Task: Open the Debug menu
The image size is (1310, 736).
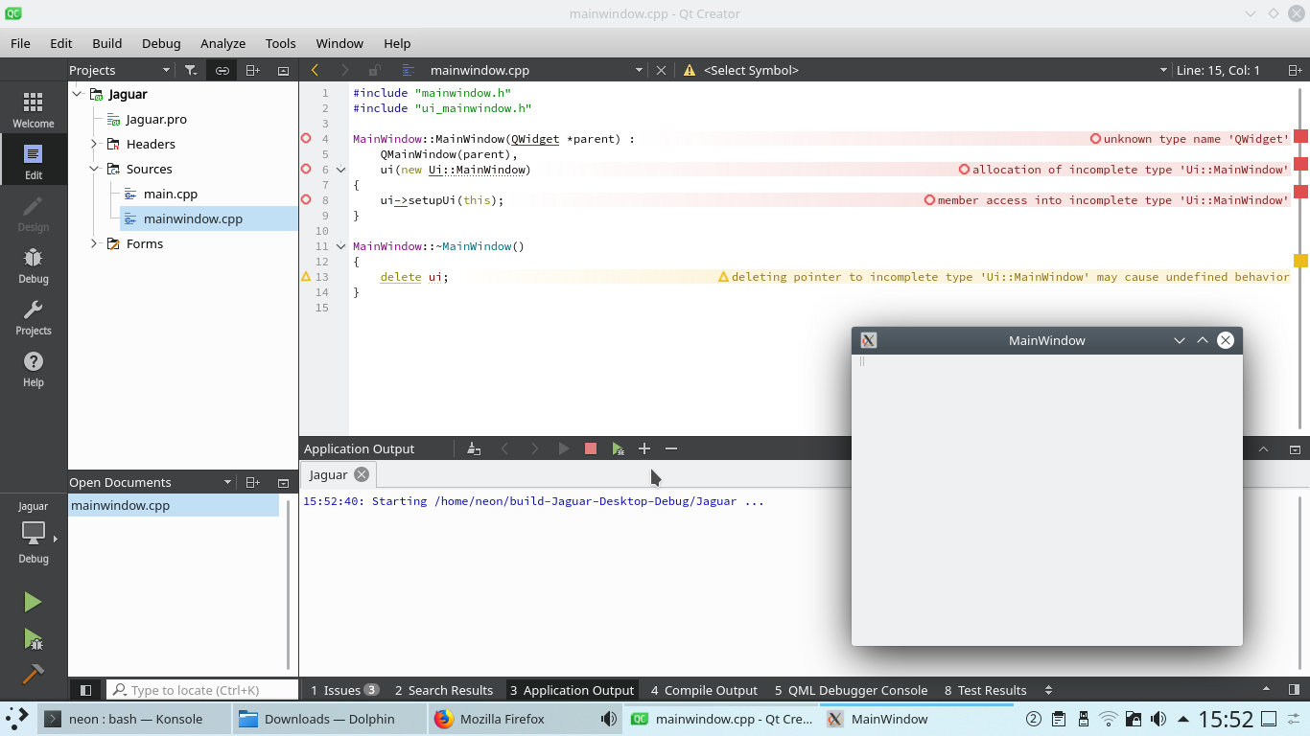Action: (x=160, y=43)
